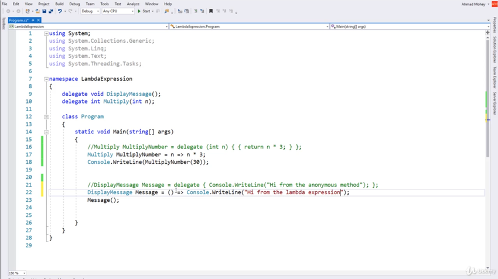Collapse the class Program block

(46, 116)
